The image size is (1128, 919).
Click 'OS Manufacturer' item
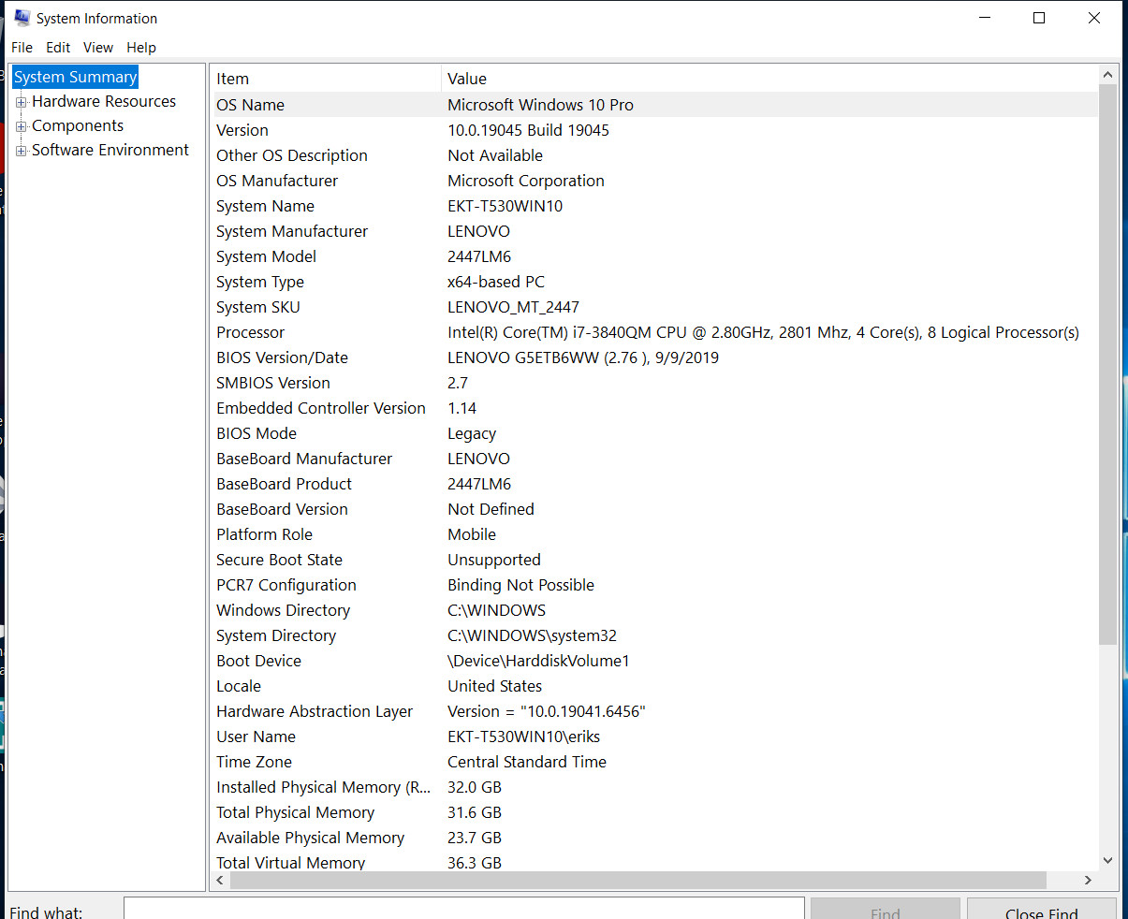(x=277, y=181)
